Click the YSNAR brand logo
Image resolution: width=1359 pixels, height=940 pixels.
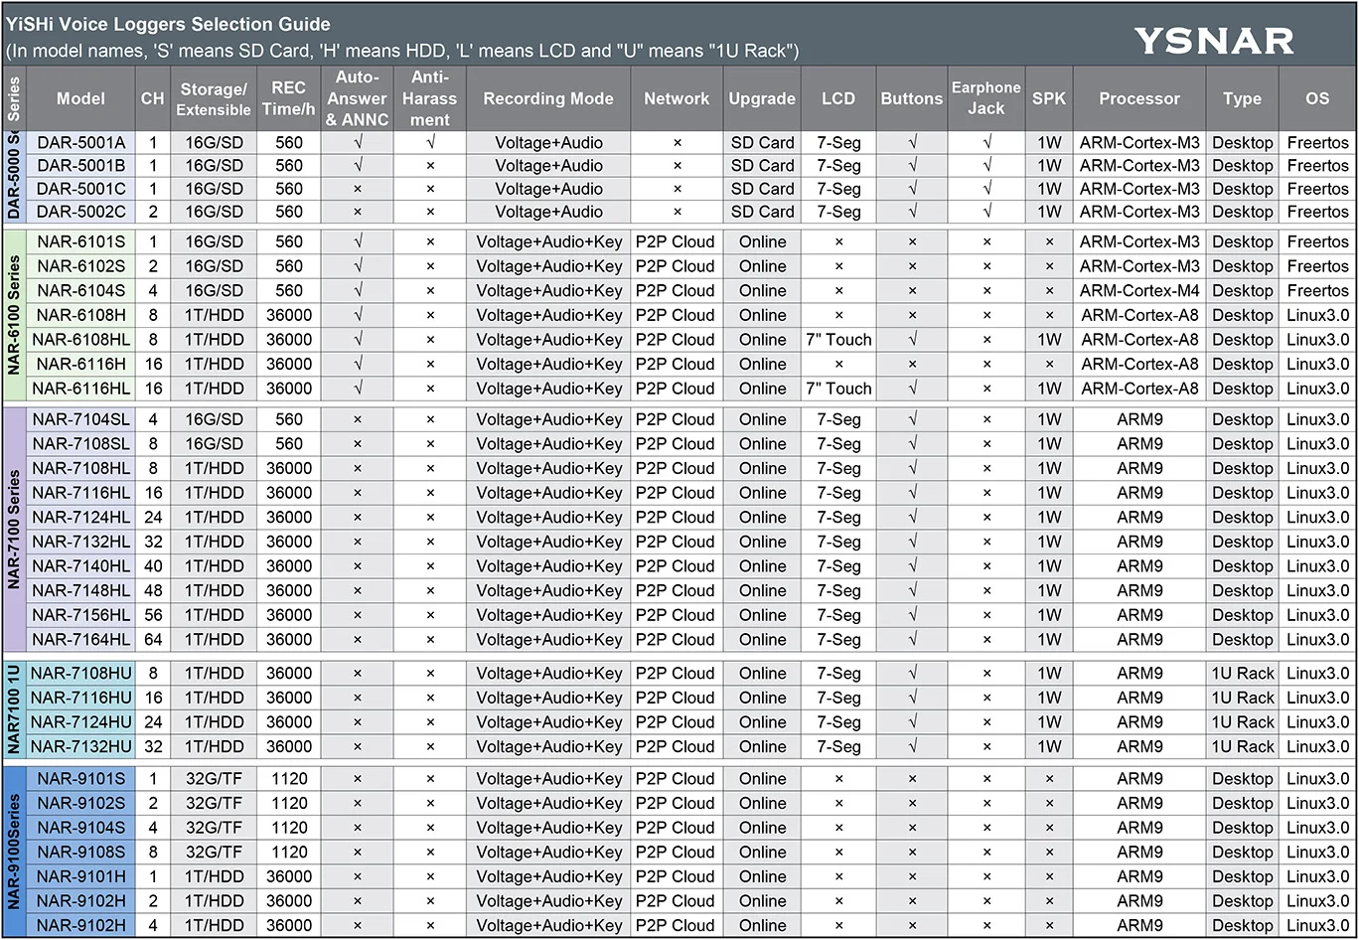point(1214,41)
